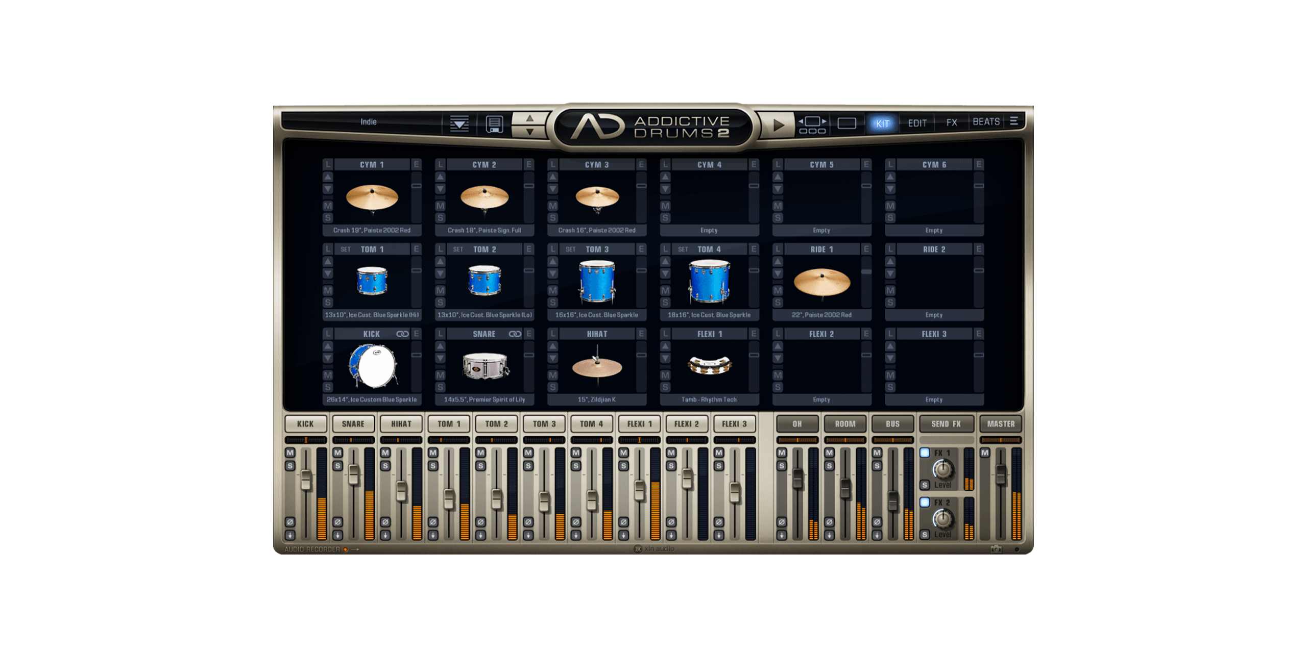Click the SEND FX button
The height and width of the screenshot is (653, 1307).
point(946,424)
